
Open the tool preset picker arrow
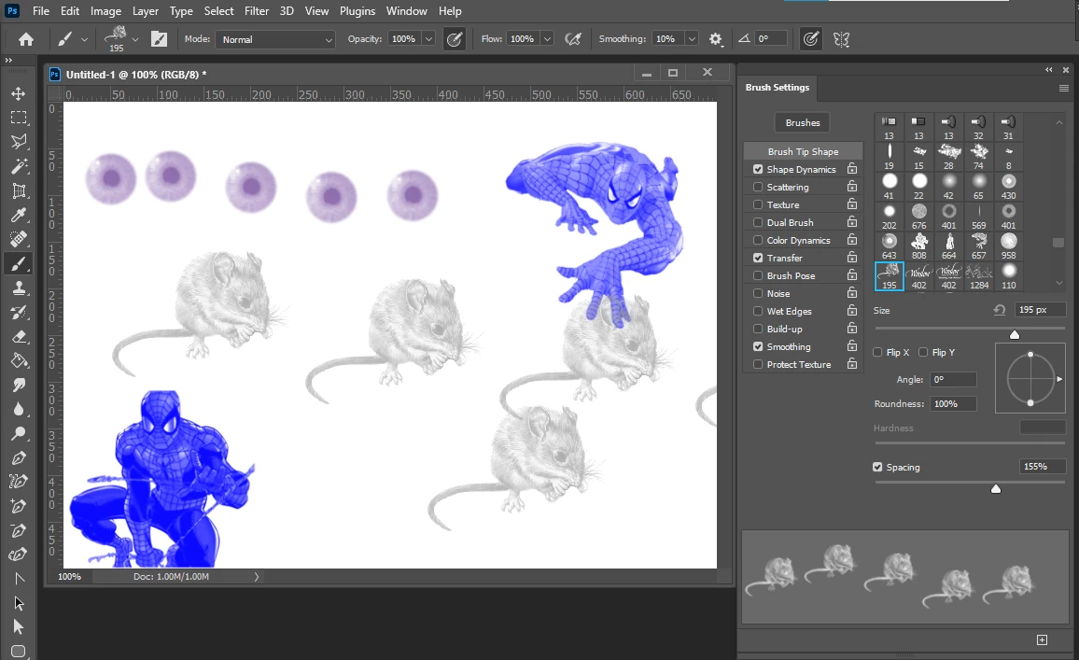click(84, 39)
